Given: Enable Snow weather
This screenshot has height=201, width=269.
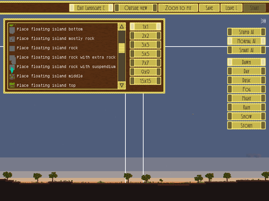Looking at the screenshot, I should 246,116.
